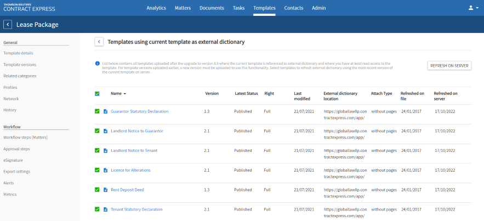Go to the Admin tab
The image size is (484, 221).
pos(318,8)
